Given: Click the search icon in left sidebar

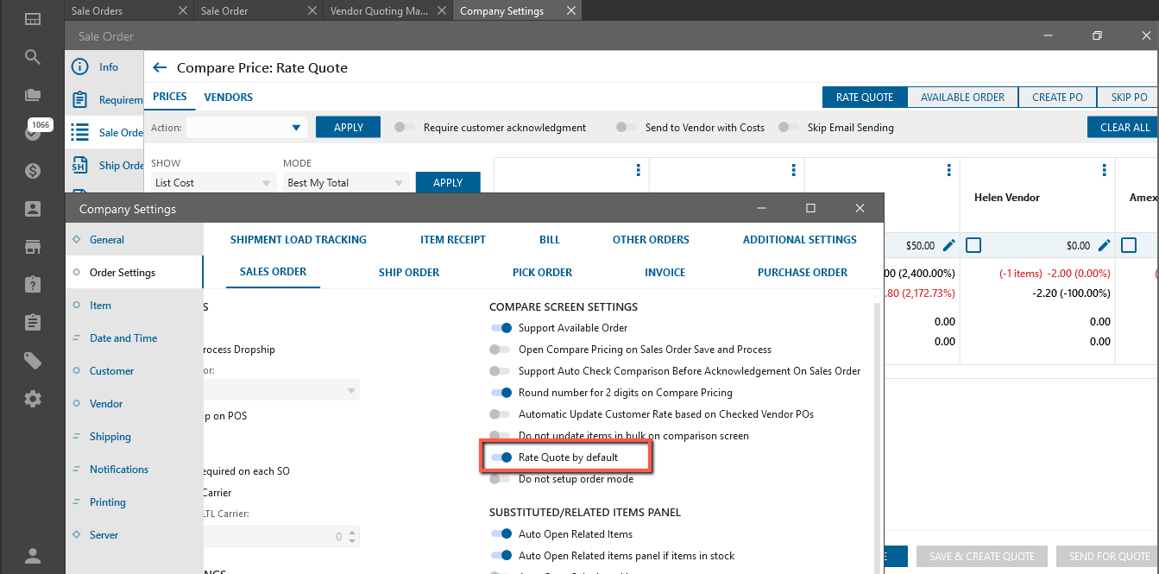Looking at the screenshot, I should (x=32, y=57).
